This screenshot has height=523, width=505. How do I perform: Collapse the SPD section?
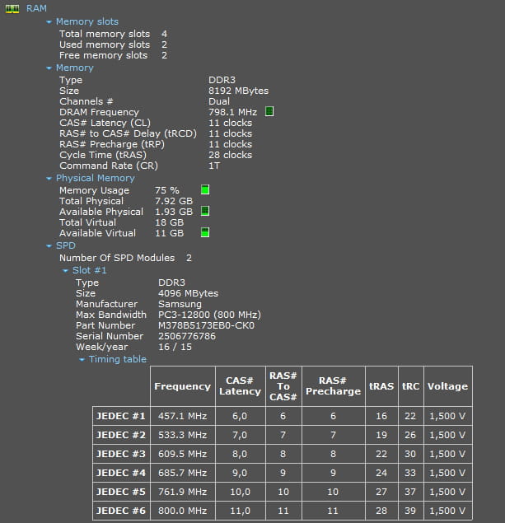coord(49,246)
